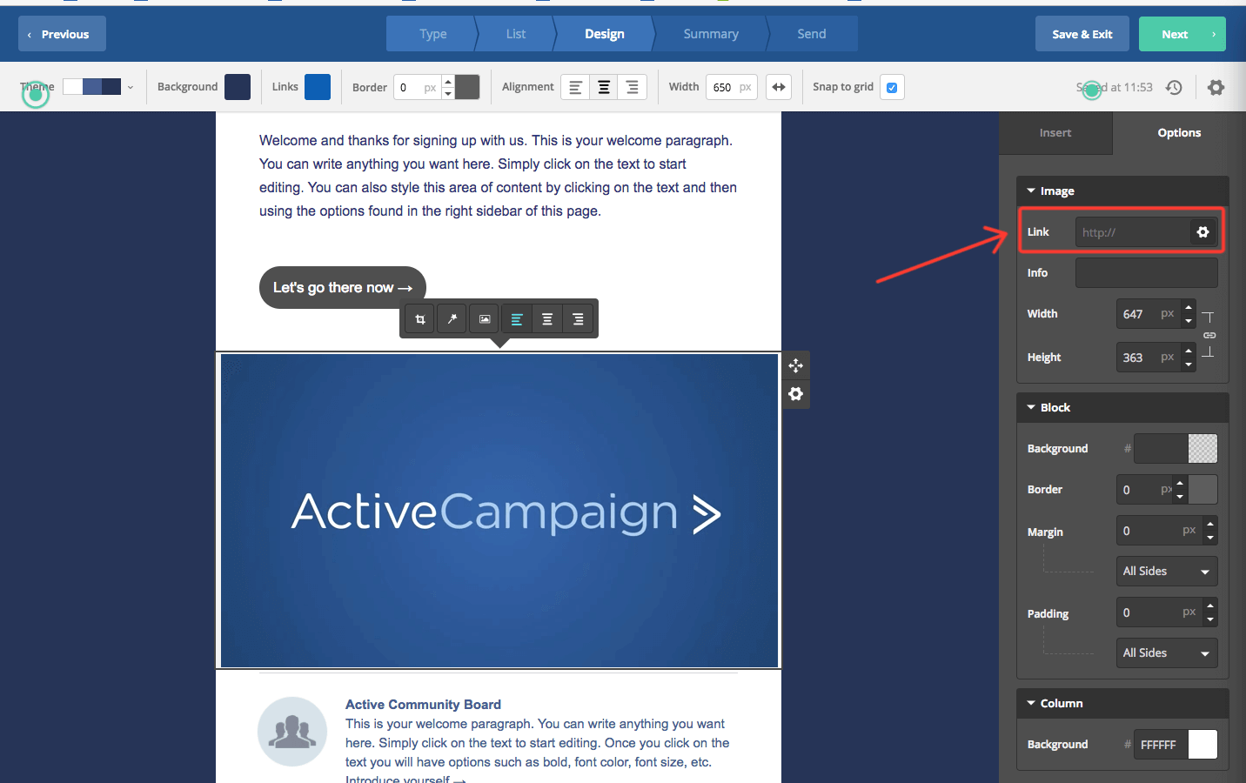
Task: Switch to the Options tab
Action: (1179, 133)
